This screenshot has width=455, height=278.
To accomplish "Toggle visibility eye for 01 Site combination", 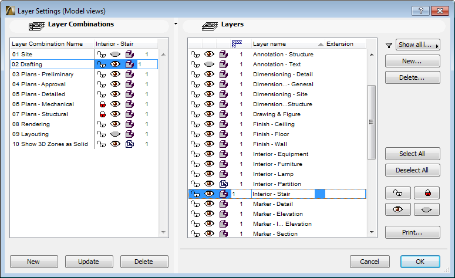I will tap(115, 54).
